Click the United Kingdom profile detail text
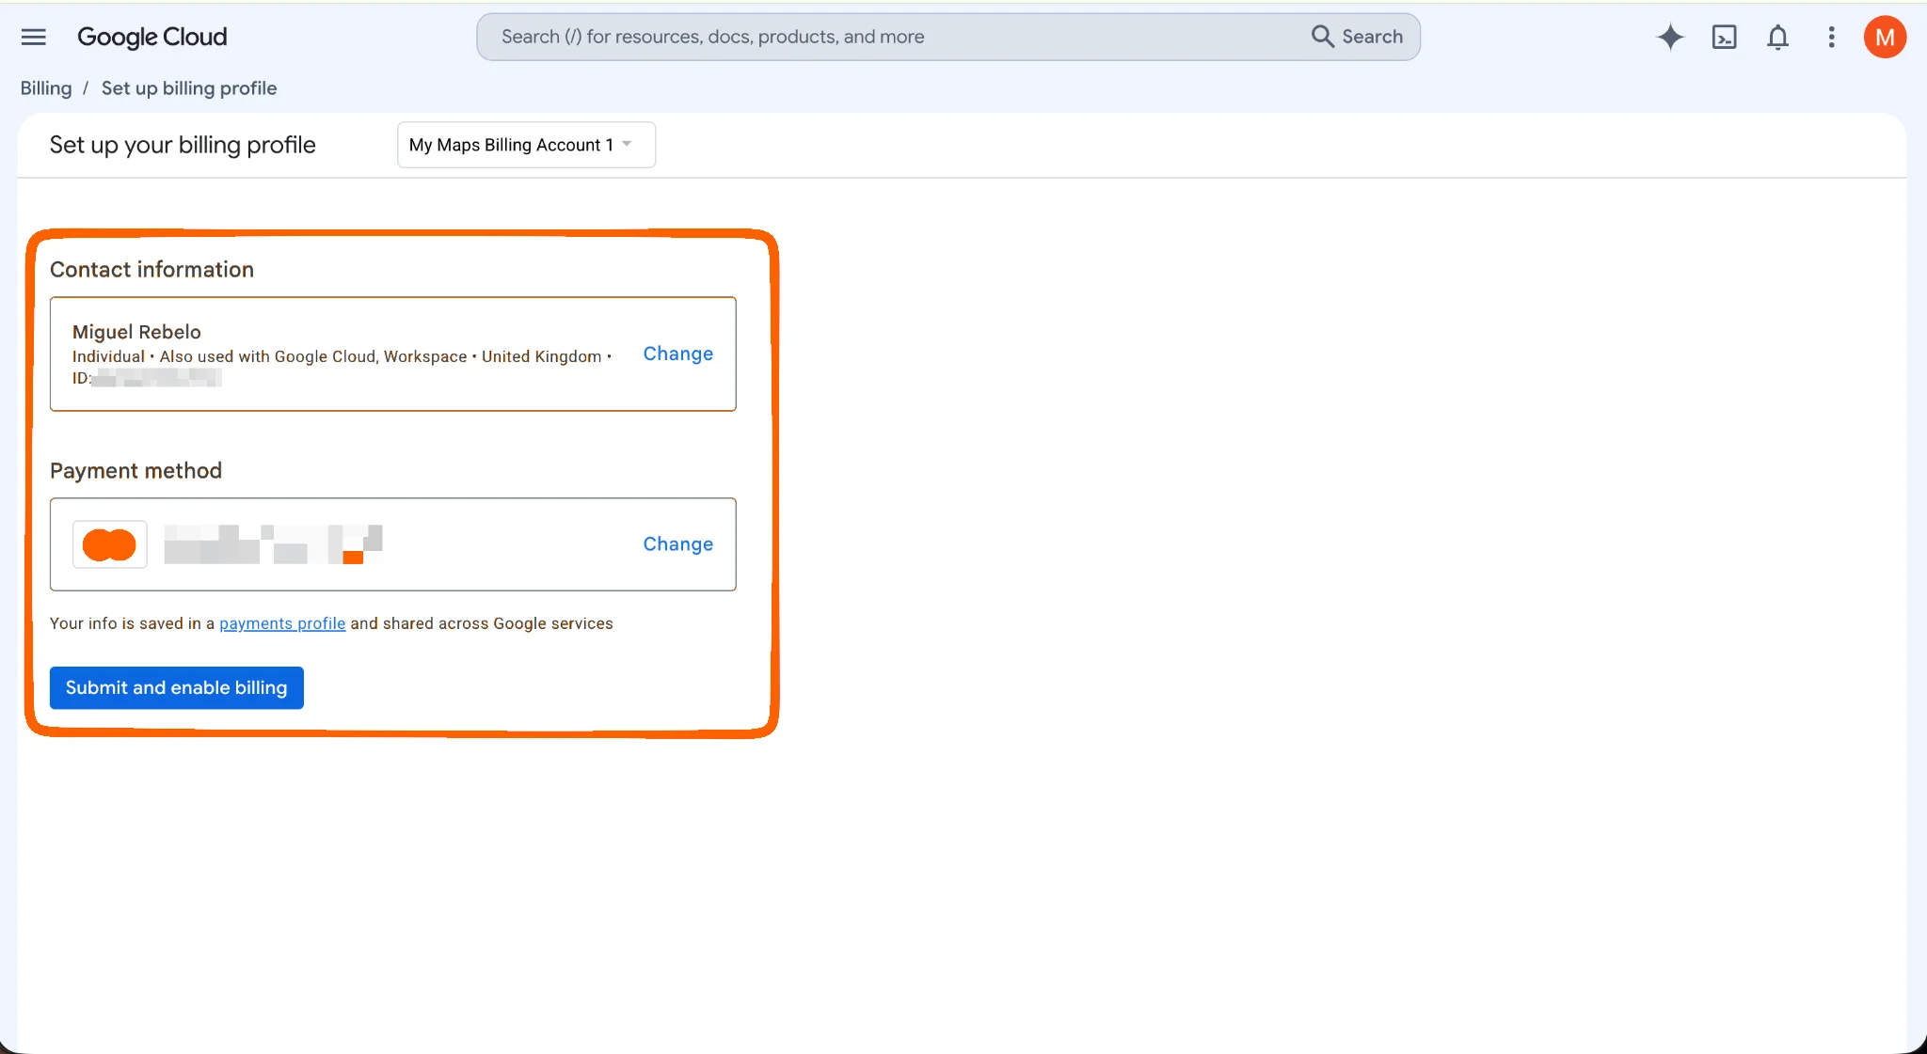1927x1054 pixels. 542,356
